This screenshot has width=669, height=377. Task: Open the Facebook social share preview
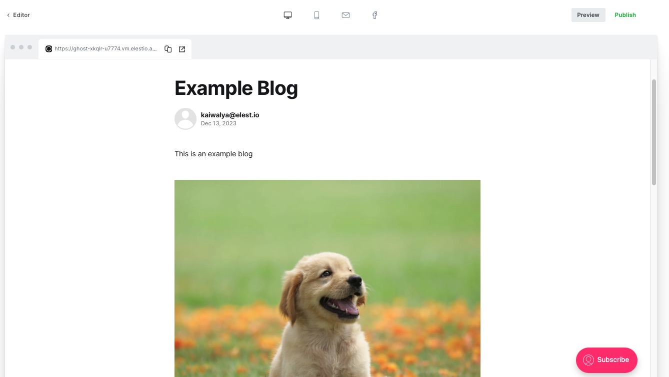pyautogui.click(x=374, y=15)
